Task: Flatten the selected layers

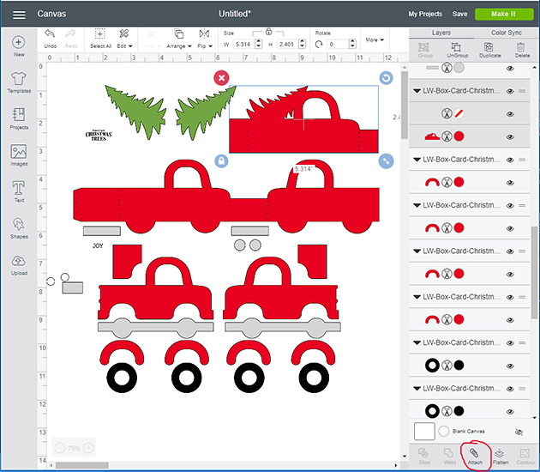Action: (501, 457)
